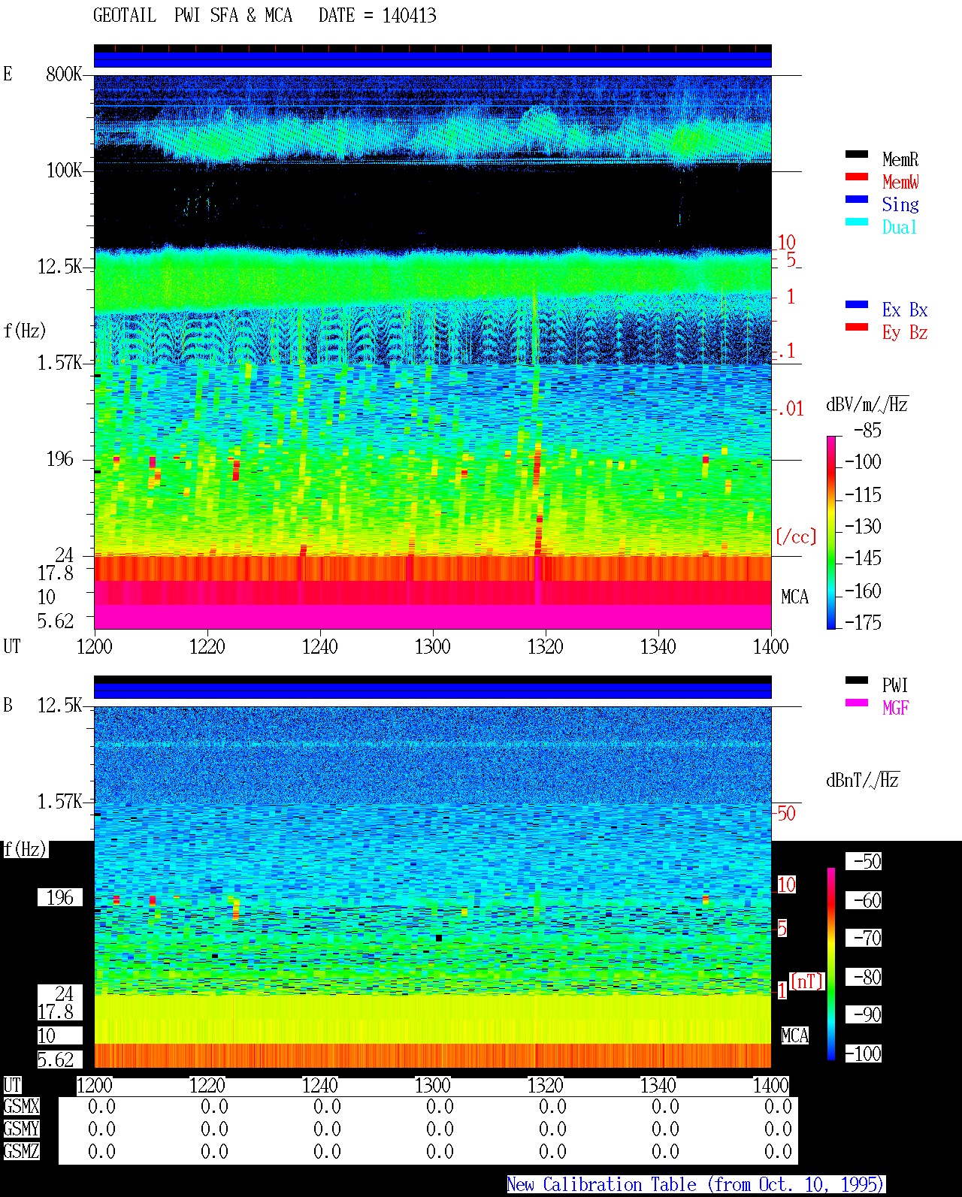Click the blue Ex Bx legend swatch

coord(857,304)
